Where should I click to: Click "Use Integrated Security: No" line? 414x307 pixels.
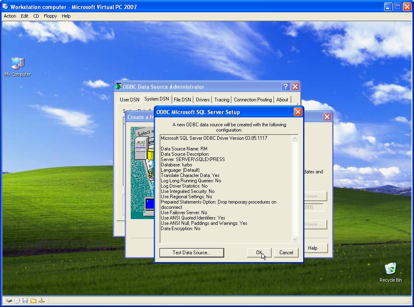(187, 191)
